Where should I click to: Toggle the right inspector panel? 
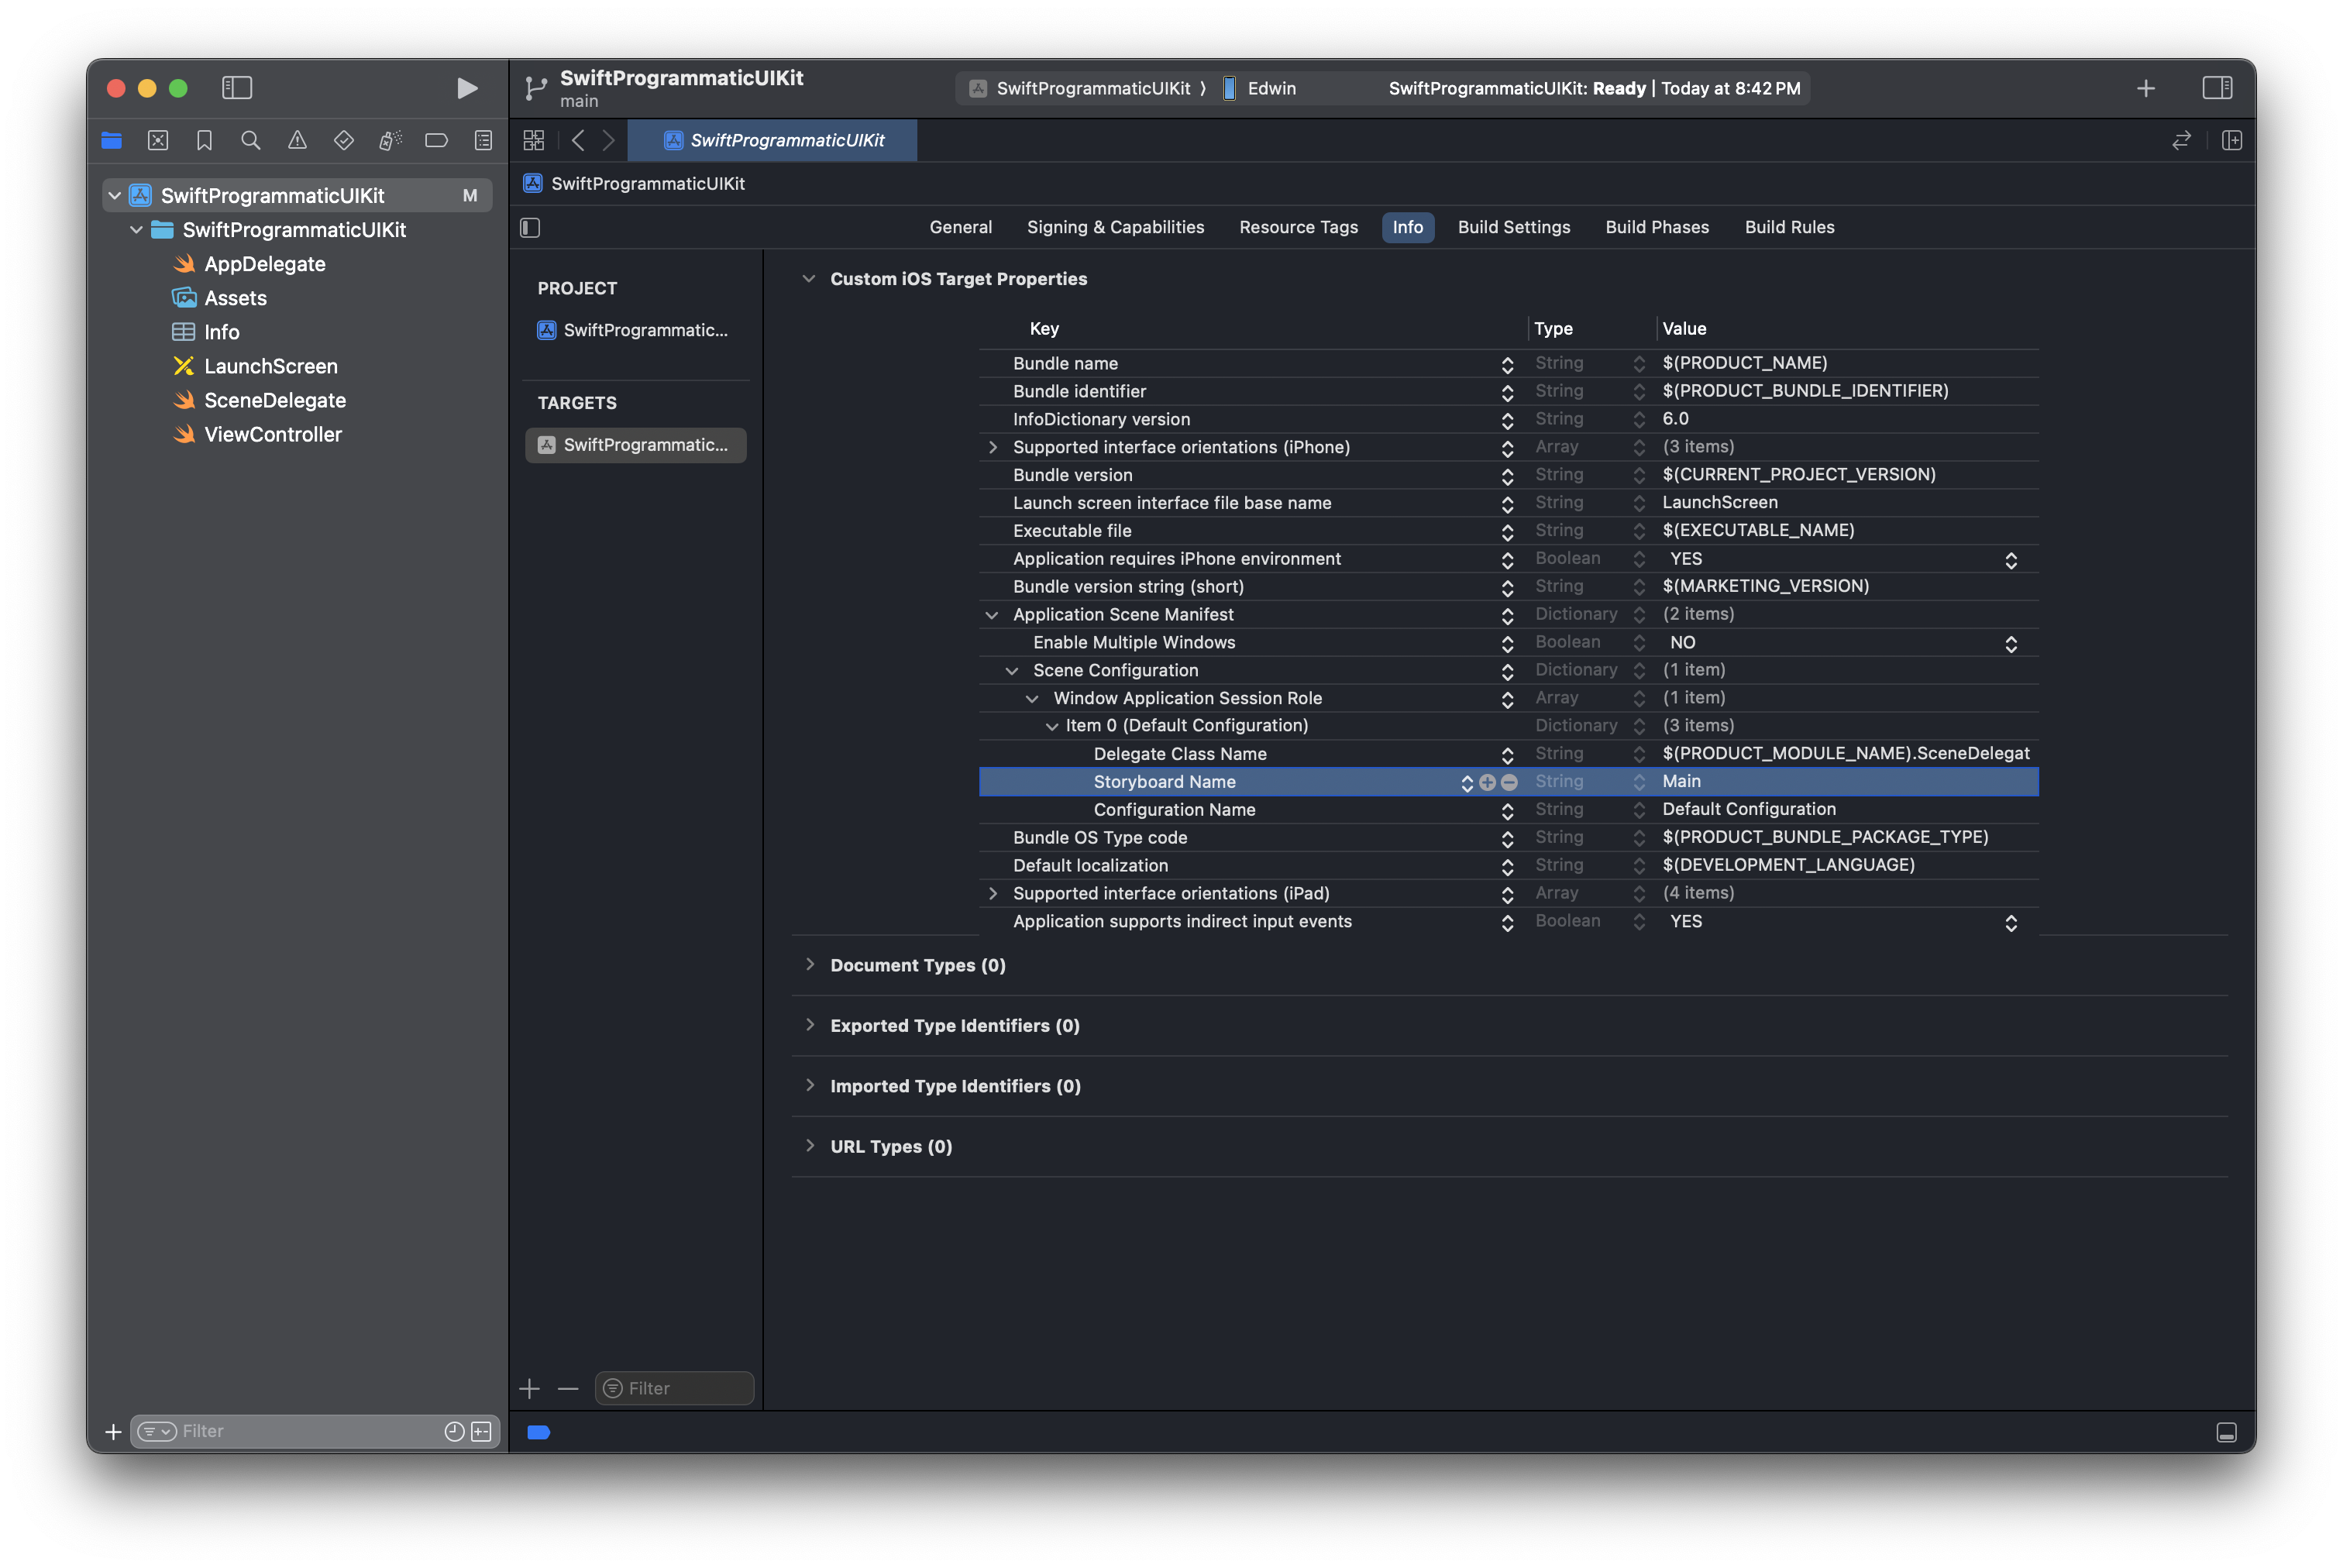(2217, 88)
